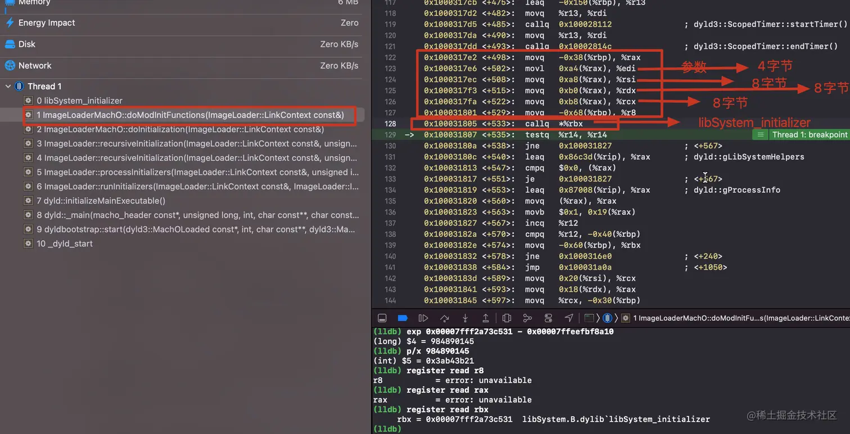This screenshot has width=850, height=434.
Task: Click the rbx = 0x00007fff2a73c531 console output
Action: tap(553, 419)
